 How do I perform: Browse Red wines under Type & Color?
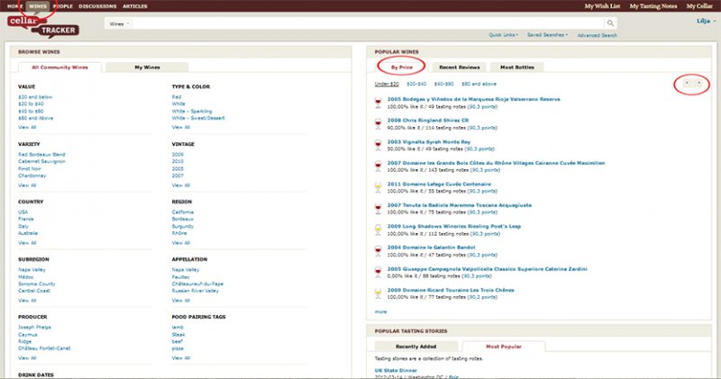pos(177,97)
